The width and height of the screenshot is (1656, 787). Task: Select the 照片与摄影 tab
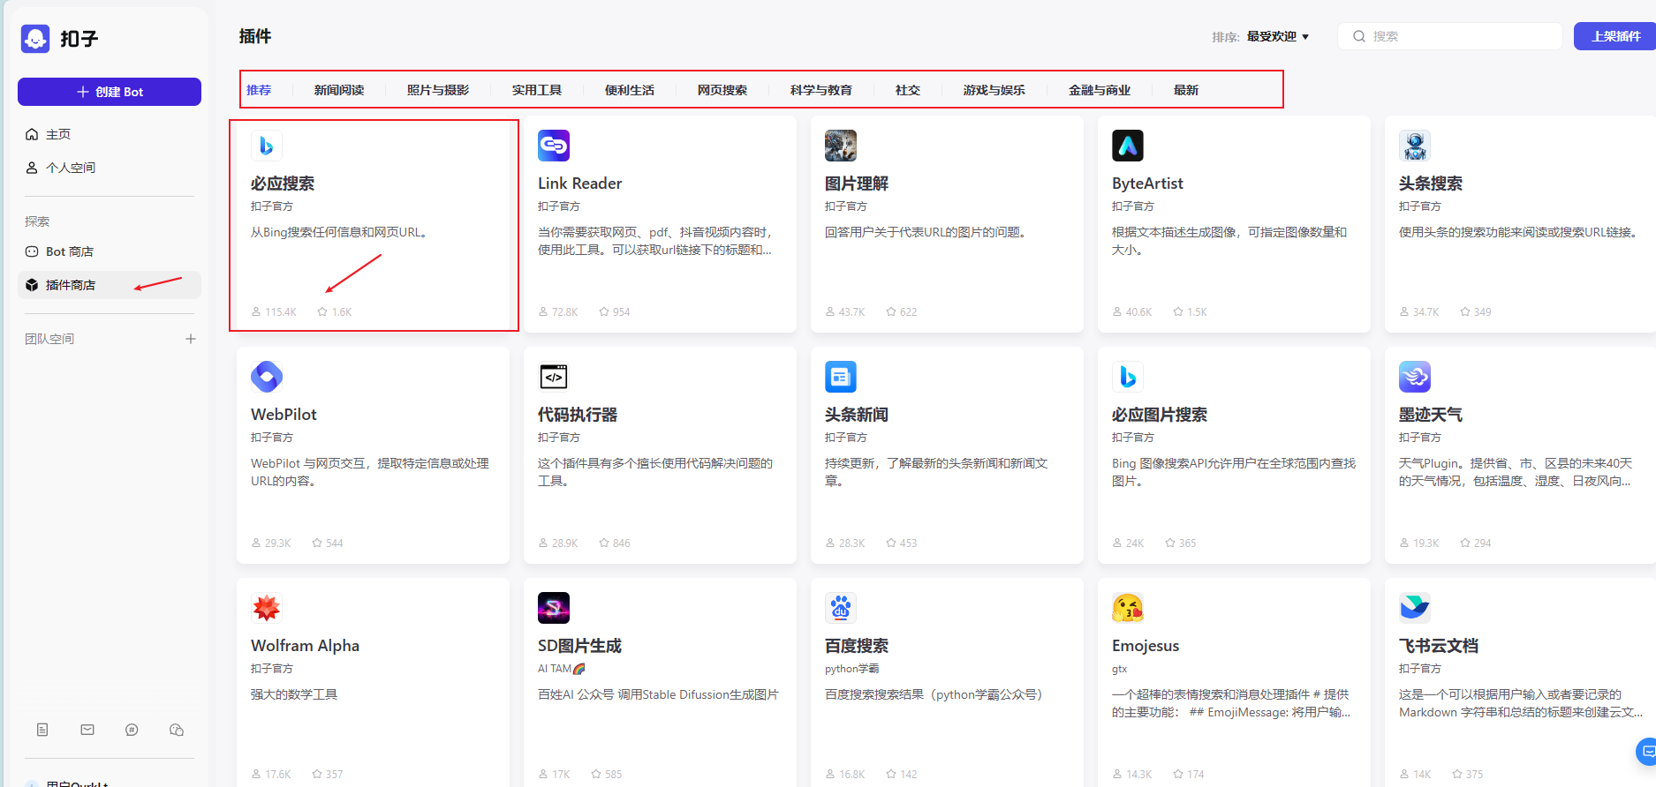point(438,90)
